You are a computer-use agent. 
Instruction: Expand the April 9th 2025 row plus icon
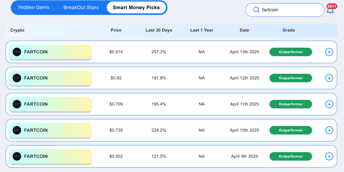(x=329, y=157)
